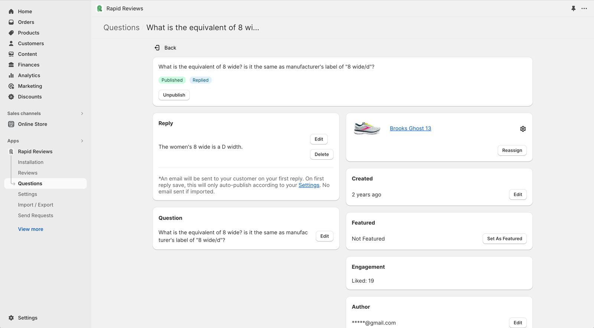Click the gear icon beside Brooks Ghost 13
594x328 pixels.
523,129
